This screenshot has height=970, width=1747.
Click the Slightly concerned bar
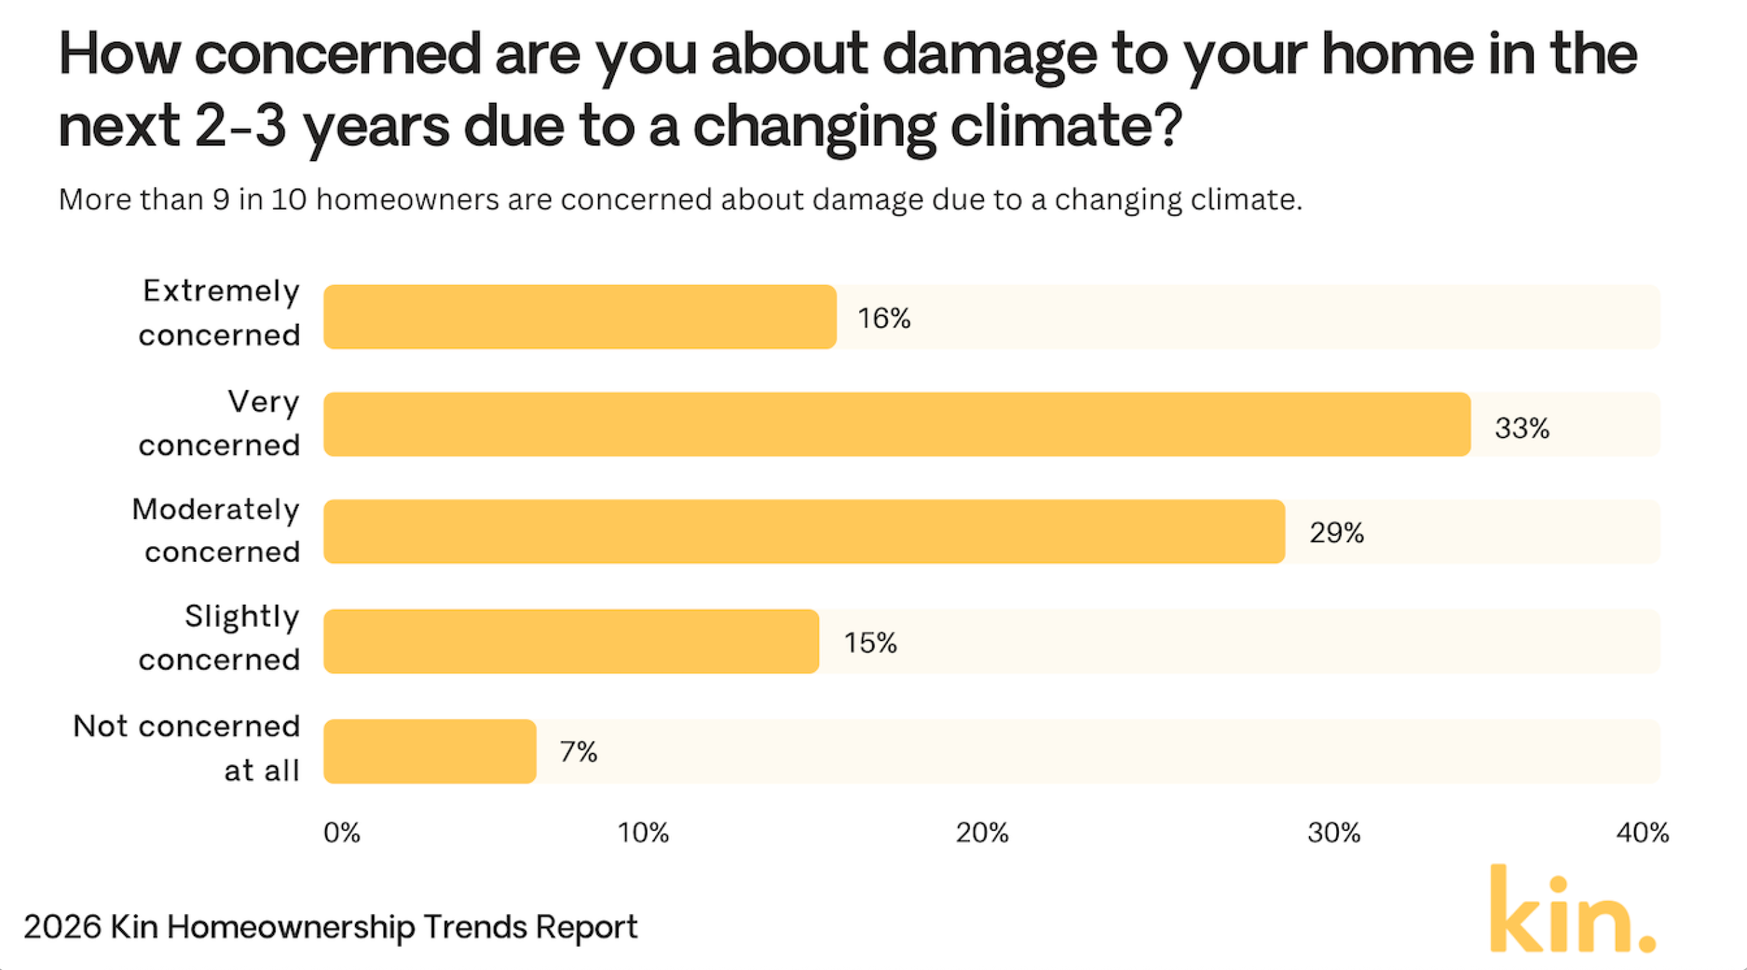tap(571, 642)
